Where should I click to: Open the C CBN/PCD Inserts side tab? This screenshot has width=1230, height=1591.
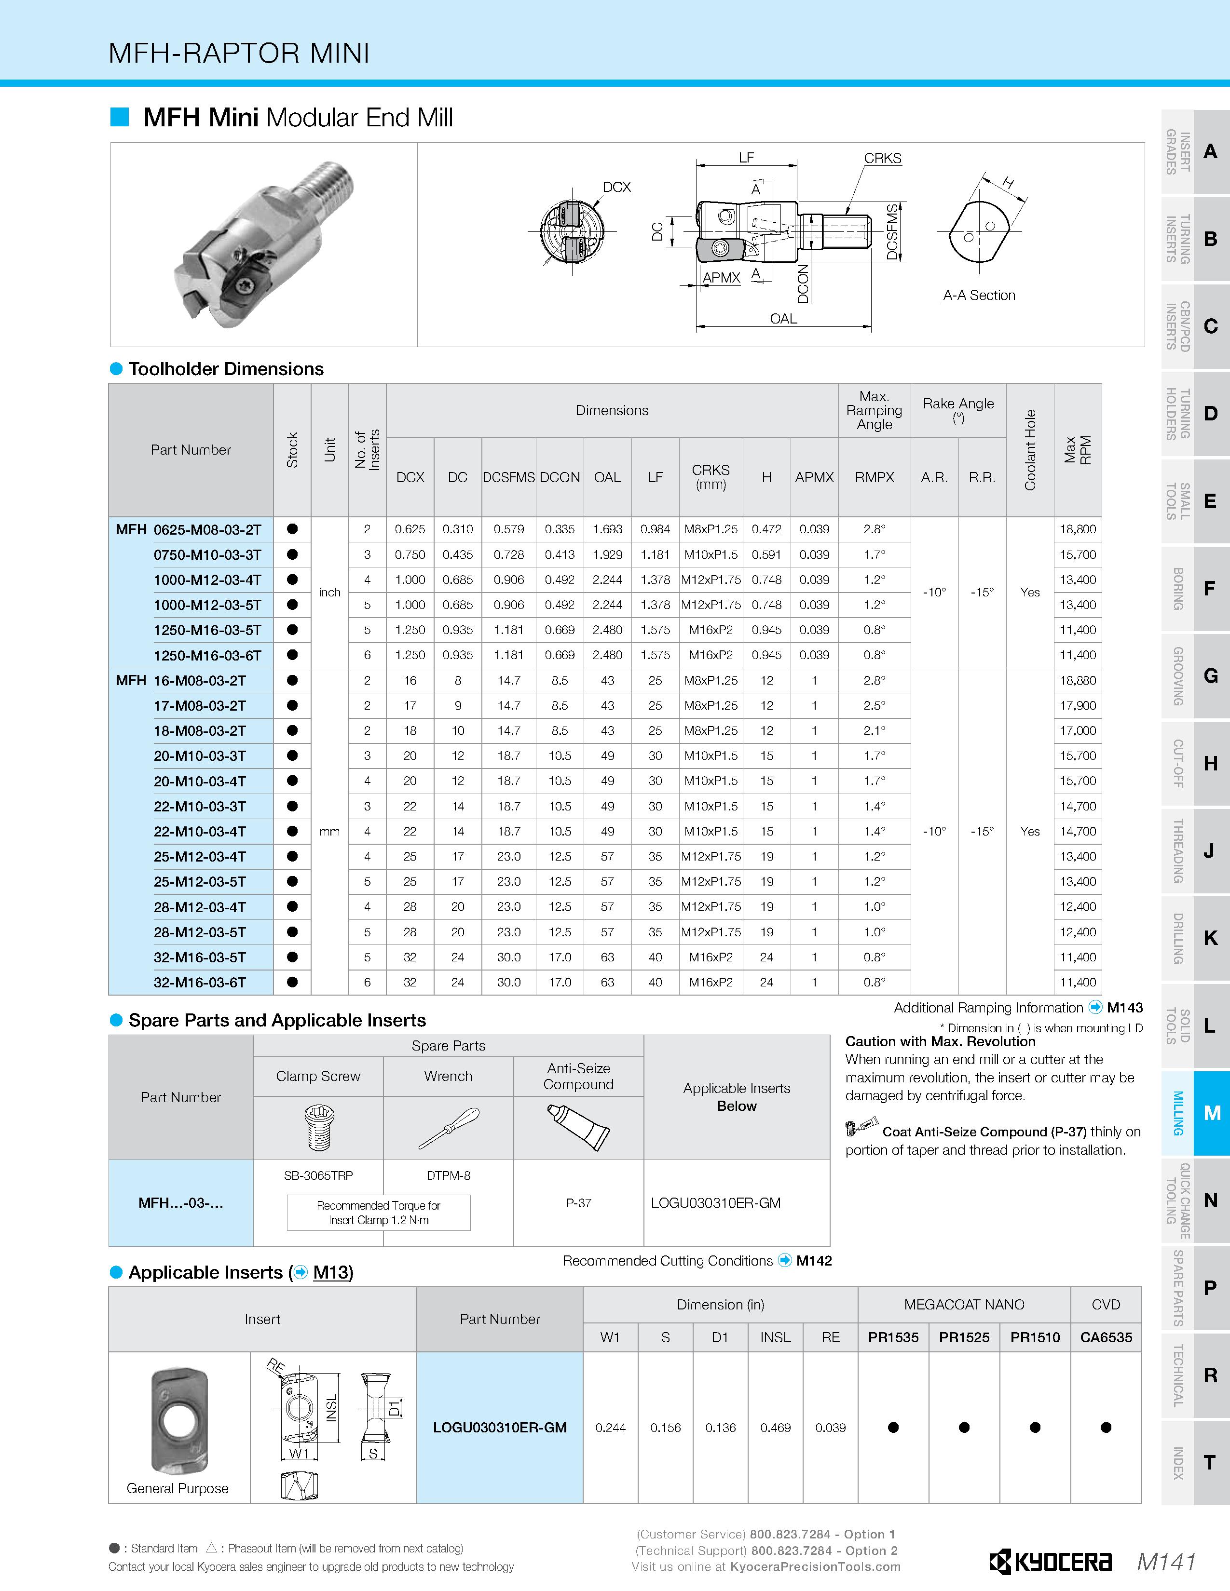tap(1195, 326)
